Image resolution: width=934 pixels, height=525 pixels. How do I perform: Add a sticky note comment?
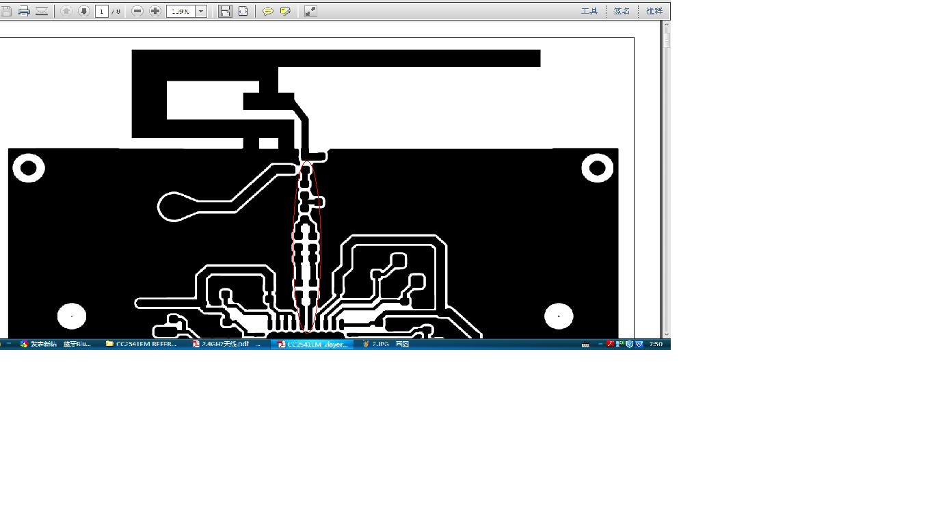[x=268, y=11]
